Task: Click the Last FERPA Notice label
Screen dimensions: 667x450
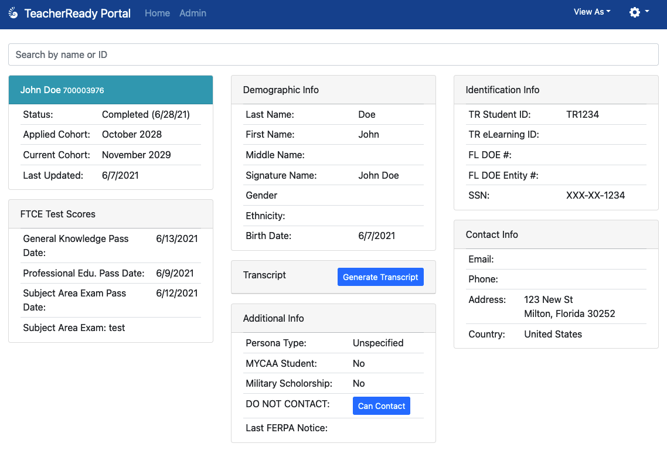Action: [x=287, y=428]
